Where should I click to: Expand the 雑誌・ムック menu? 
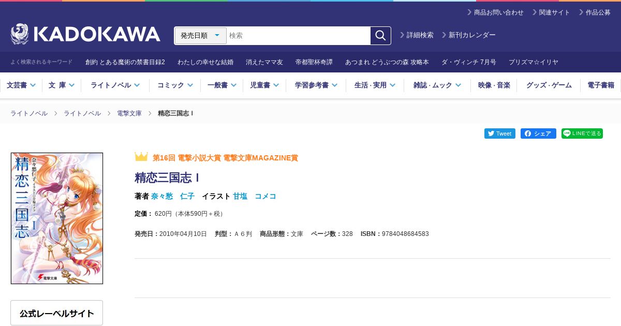point(437,85)
